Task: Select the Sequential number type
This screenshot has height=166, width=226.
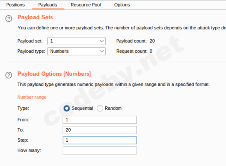Action: [x=67, y=108]
